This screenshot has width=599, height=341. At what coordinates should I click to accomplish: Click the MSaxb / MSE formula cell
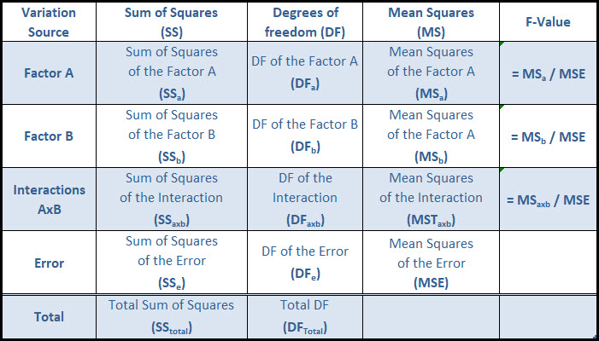[x=548, y=199]
